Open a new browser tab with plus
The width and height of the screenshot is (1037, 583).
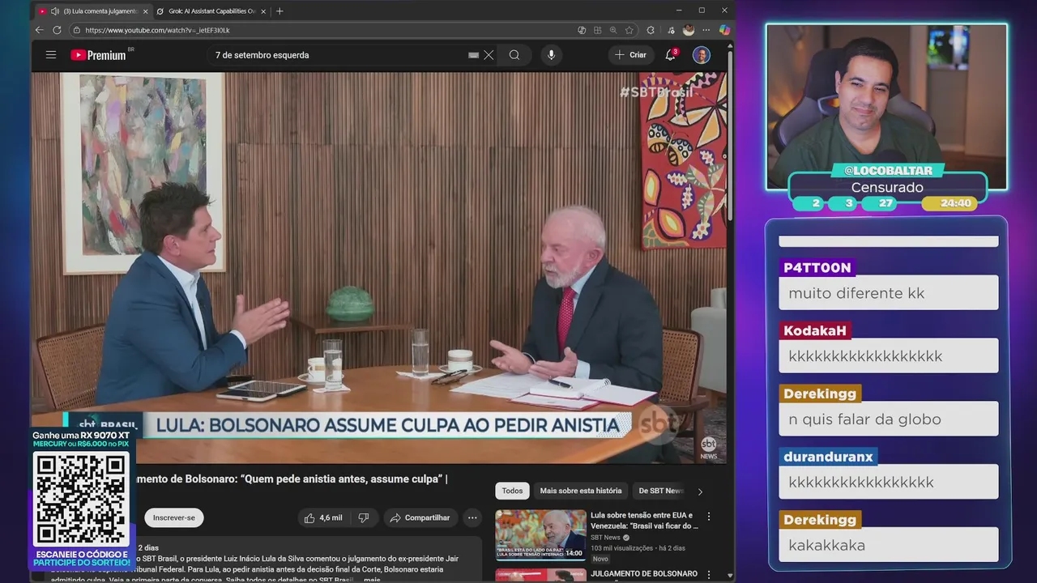280,11
